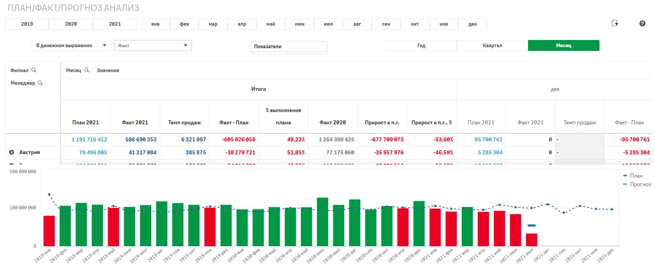Open the Факт dropdown

point(153,46)
